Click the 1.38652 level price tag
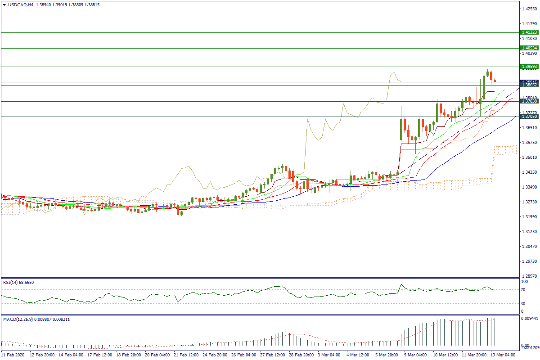The width and height of the screenshot is (540, 360). (x=529, y=85)
